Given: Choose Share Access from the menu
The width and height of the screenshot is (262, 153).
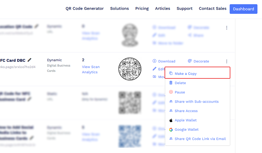Looking at the screenshot, I should pyautogui.click(x=186, y=111).
